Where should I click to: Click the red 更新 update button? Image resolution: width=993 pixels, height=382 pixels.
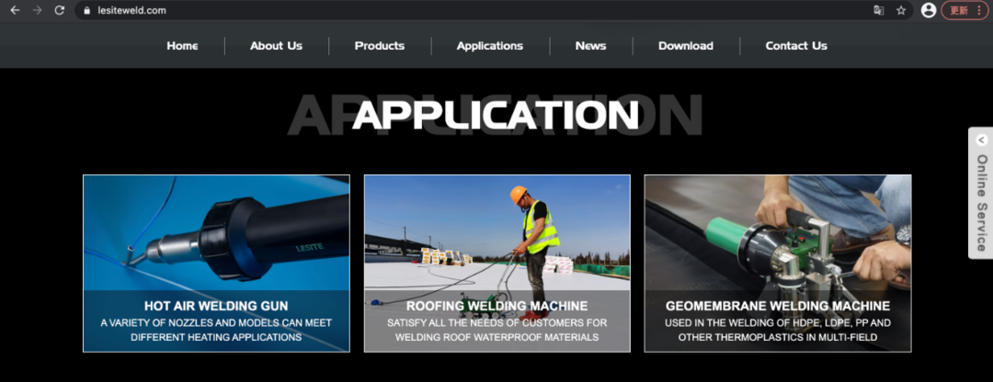click(964, 10)
